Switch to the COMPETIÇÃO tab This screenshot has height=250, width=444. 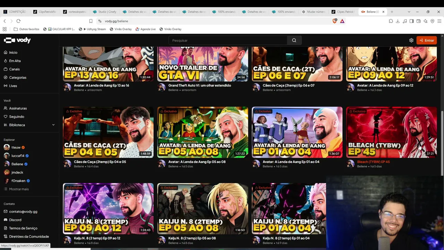(x=15, y=12)
